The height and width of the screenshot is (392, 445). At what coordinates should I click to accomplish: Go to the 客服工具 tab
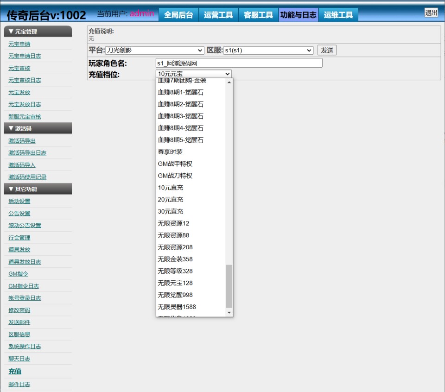[258, 15]
